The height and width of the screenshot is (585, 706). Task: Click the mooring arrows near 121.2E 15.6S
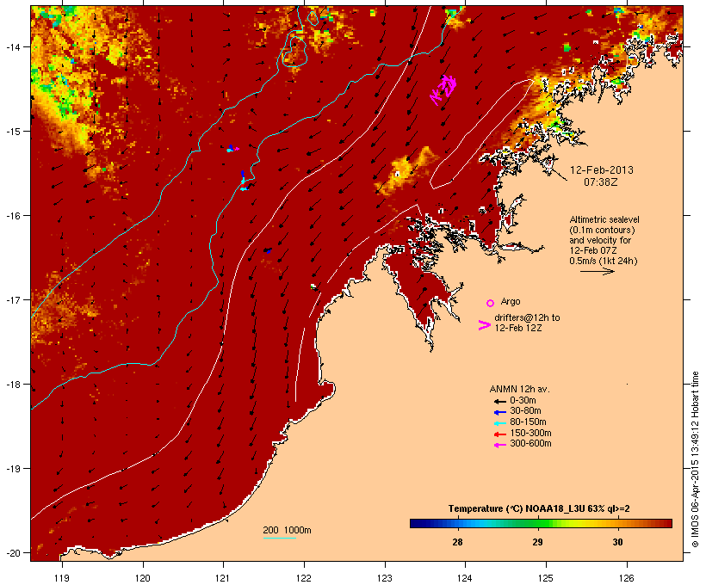point(245,181)
